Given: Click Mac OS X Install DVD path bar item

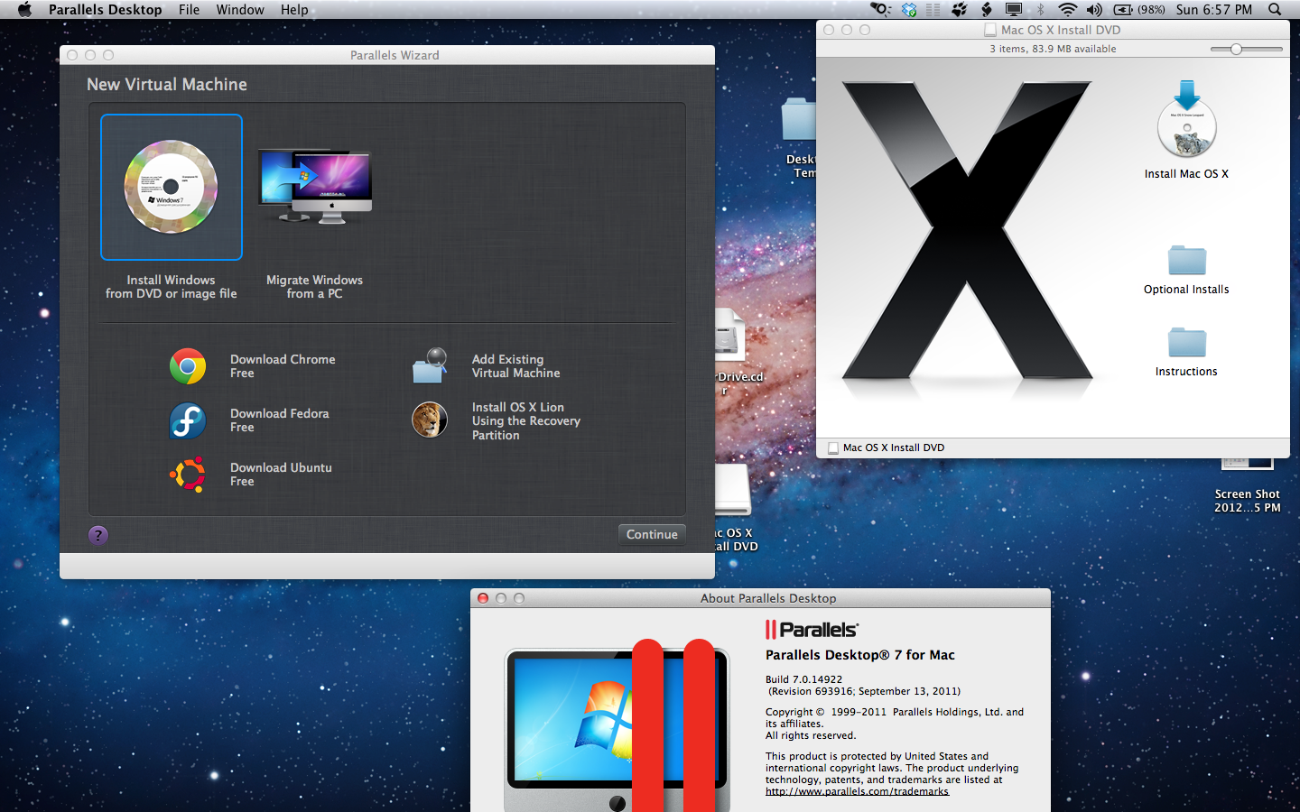Looking at the screenshot, I should [x=887, y=448].
